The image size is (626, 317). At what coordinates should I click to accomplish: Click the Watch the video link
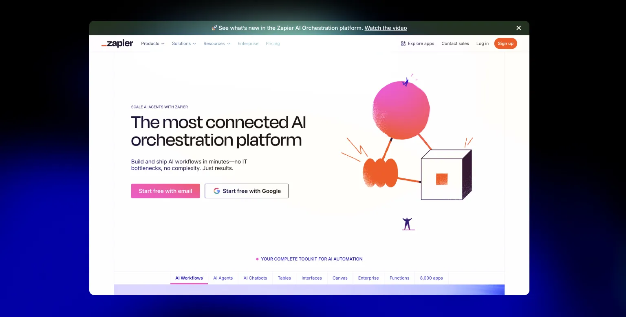386,28
